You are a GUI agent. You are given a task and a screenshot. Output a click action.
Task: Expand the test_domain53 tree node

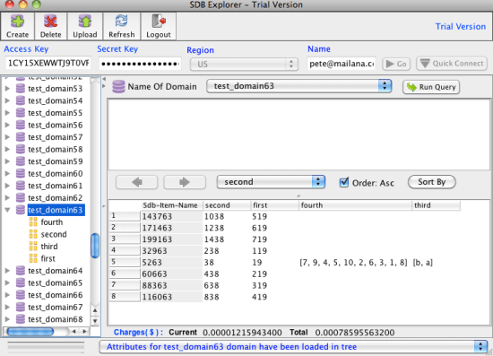coord(7,89)
